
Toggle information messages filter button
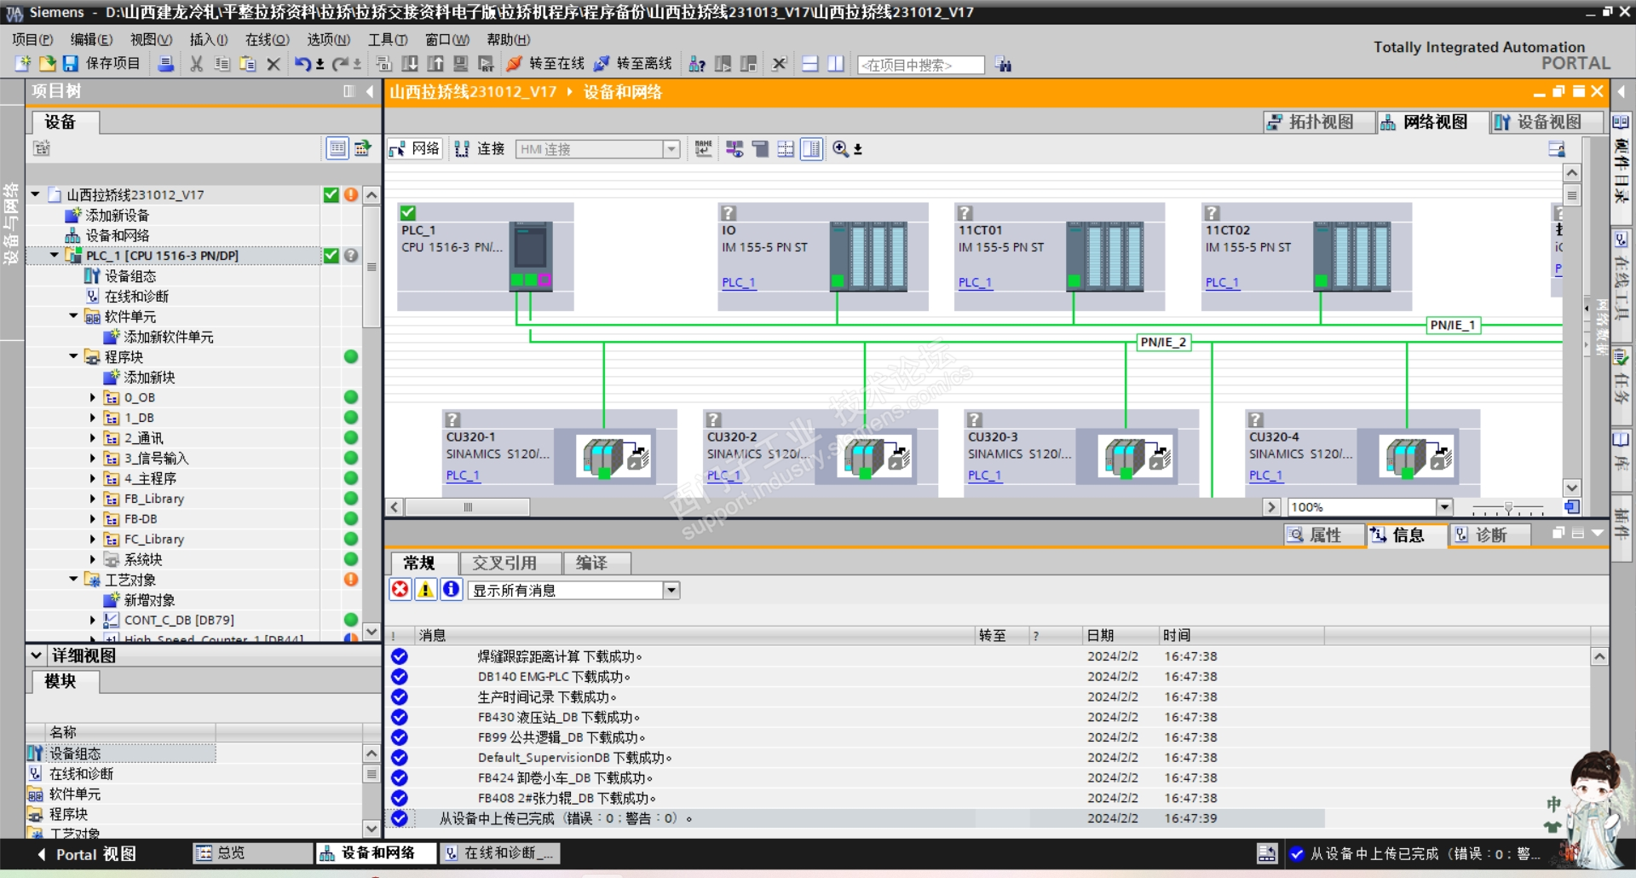[451, 590]
